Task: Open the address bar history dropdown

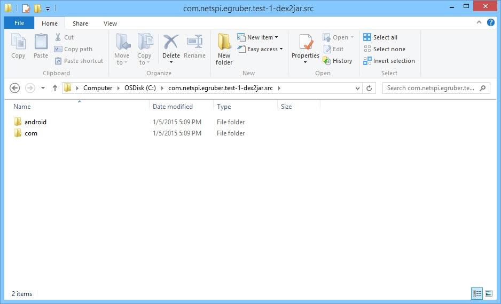Action: (x=357, y=88)
